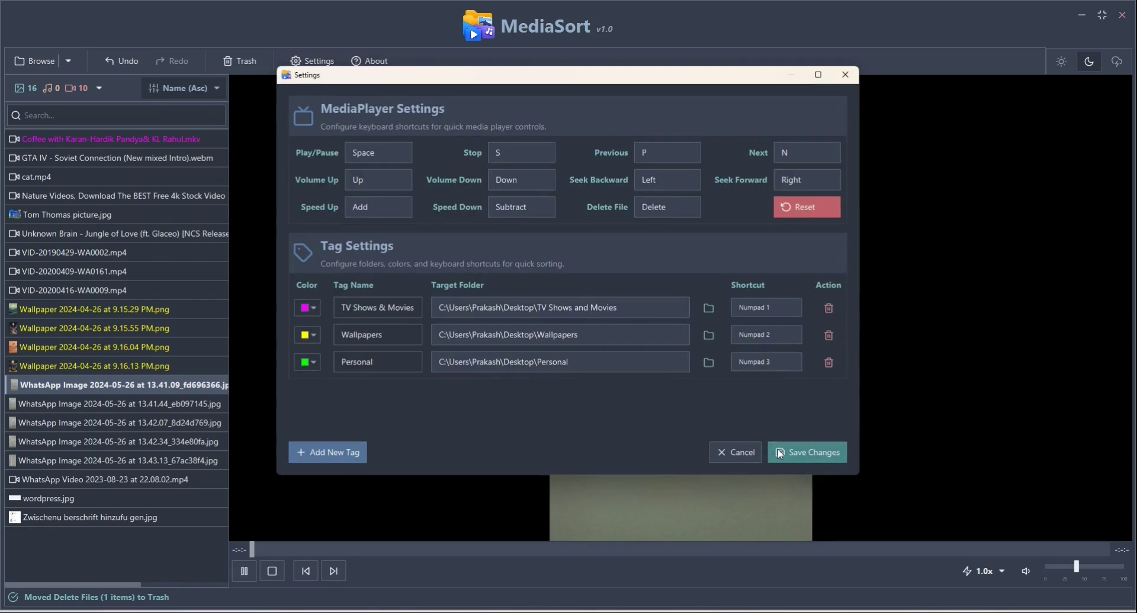The height and width of the screenshot is (613, 1137).
Task: Open color picker for Personal tag
Action: click(x=307, y=362)
